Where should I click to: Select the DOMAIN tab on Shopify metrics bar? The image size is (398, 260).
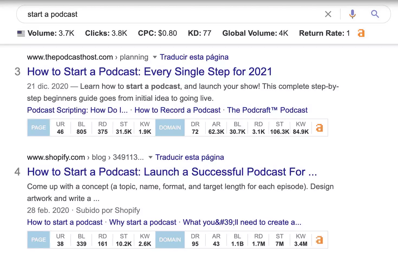pyautogui.click(x=170, y=239)
